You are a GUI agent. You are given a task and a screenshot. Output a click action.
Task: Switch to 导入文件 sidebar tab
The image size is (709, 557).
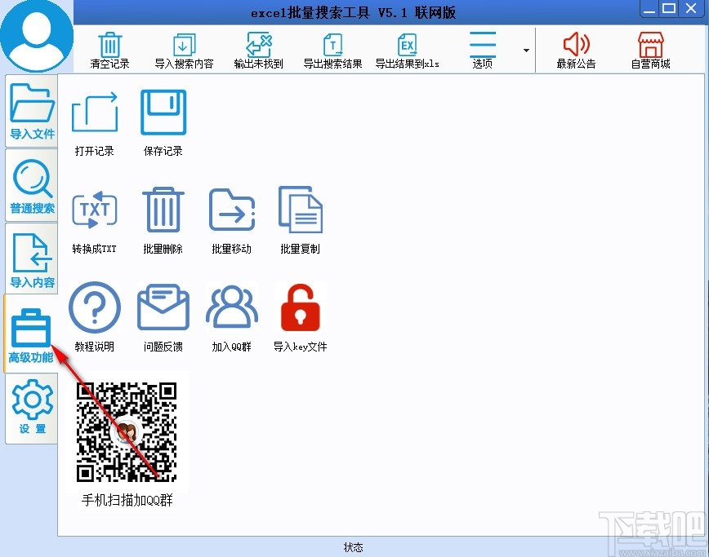(32, 111)
